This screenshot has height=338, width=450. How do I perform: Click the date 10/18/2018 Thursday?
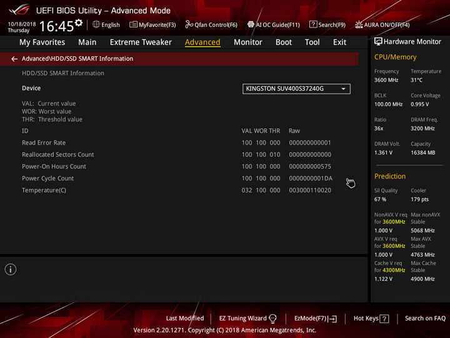point(21,27)
